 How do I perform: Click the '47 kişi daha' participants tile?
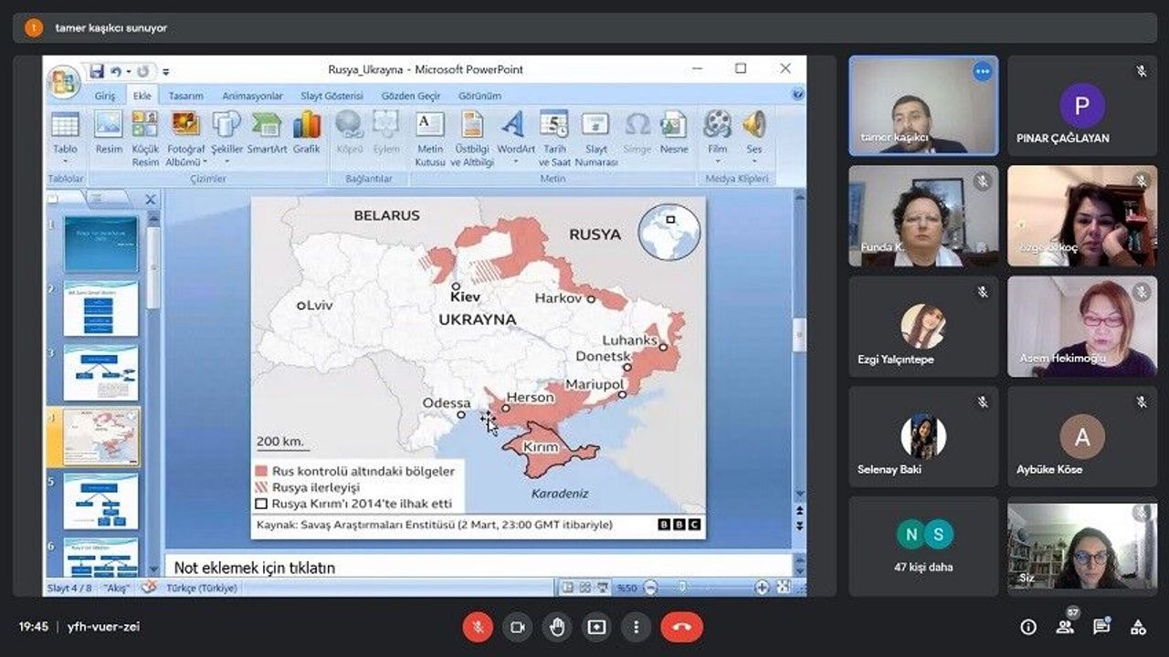pyautogui.click(x=923, y=546)
